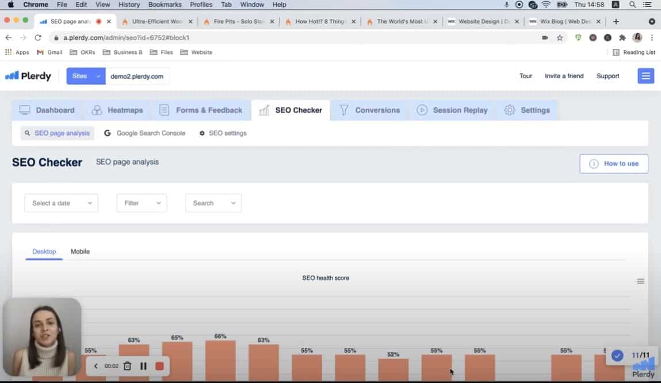The width and height of the screenshot is (661, 383).
Task: Open a new browser tab with plus
Action: tap(616, 21)
